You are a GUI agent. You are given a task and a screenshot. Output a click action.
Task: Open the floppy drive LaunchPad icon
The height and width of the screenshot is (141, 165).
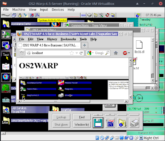tap(98, 123)
